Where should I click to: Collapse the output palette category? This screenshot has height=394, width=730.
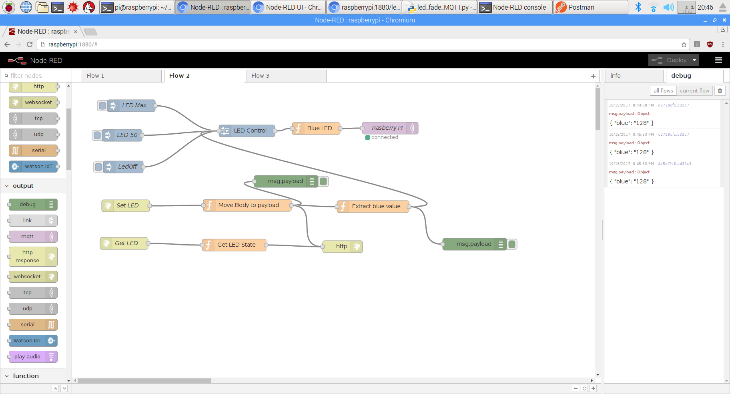click(7, 186)
